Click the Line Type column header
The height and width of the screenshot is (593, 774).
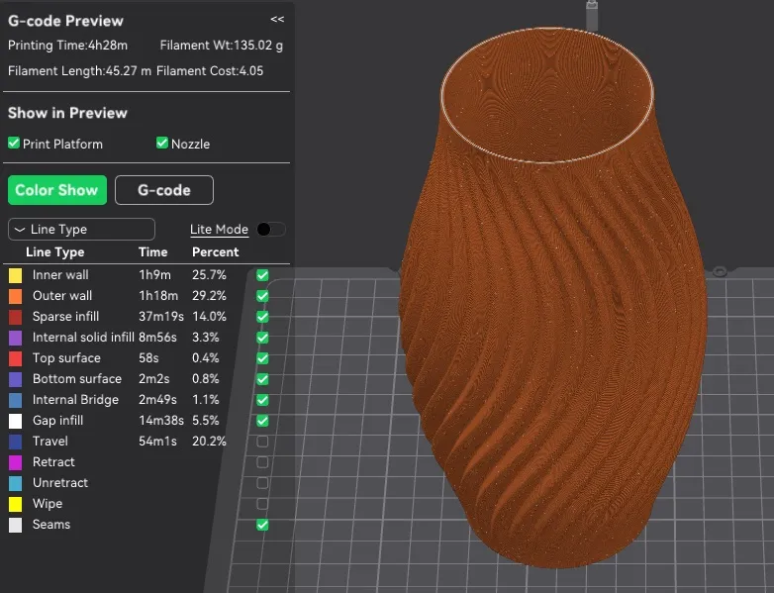54,252
